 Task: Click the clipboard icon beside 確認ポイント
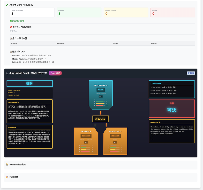pos(11,52)
